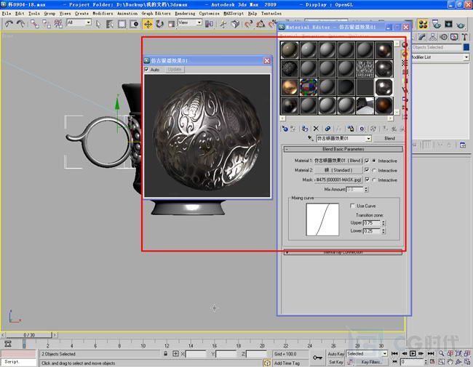This screenshot has width=473, height=367.
Task: Toggle Material 2 enable checkbox
Action: coord(367,170)
